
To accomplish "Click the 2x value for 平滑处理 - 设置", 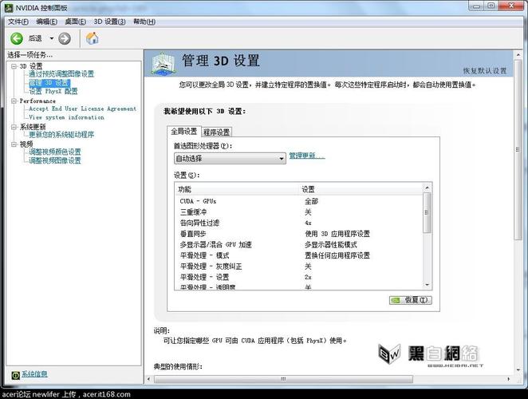I will [x=308, y=278].
